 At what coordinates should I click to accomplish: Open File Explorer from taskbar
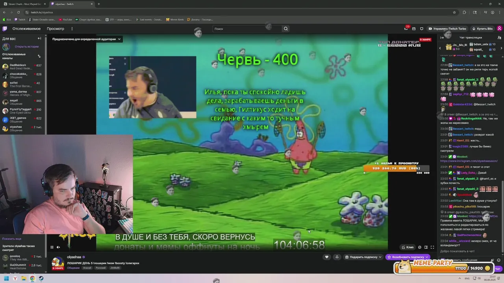[24, 279]
